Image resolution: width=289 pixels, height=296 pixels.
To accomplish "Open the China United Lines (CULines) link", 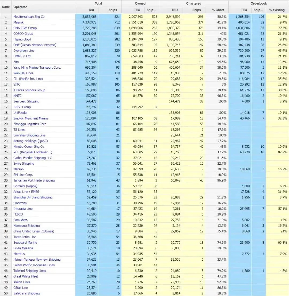I will 33,231.
